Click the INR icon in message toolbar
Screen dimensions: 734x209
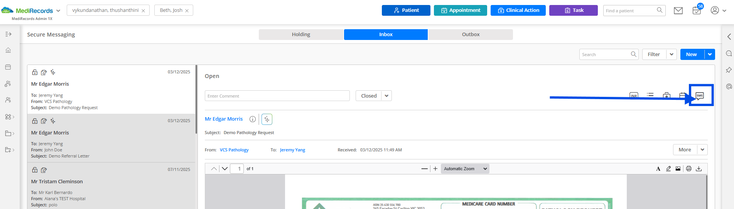click(634, 96)
